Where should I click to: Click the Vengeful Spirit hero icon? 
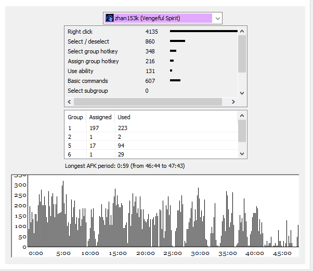(x=110, y=18)
